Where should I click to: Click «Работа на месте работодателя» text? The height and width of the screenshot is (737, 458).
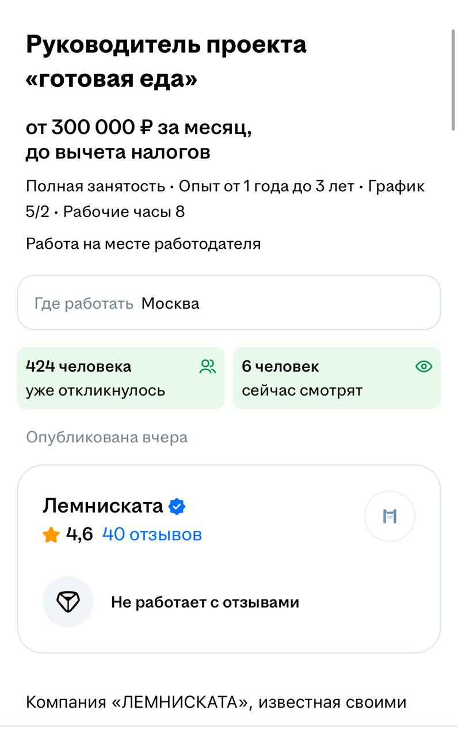pos(143,244)
